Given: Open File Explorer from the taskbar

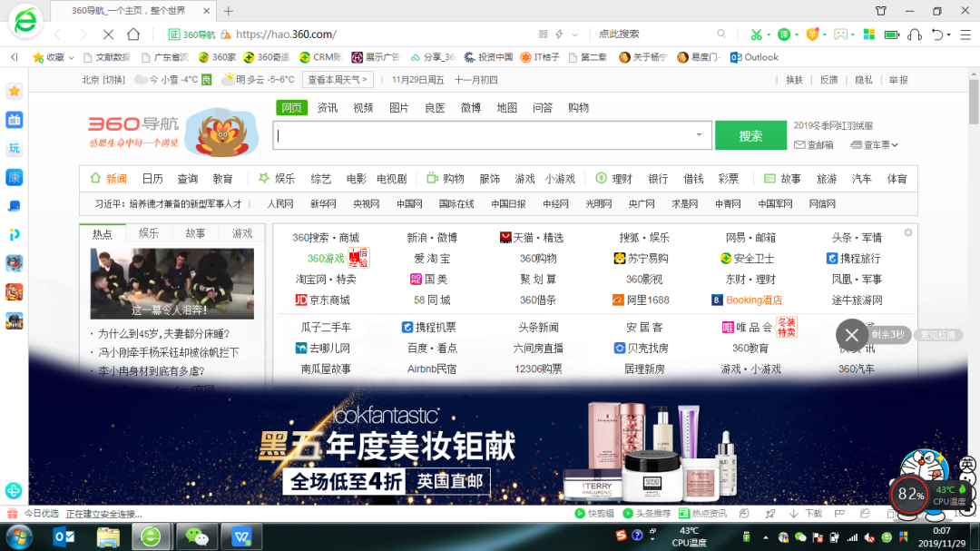Looking at the screenshot, I should coord(108,536).
